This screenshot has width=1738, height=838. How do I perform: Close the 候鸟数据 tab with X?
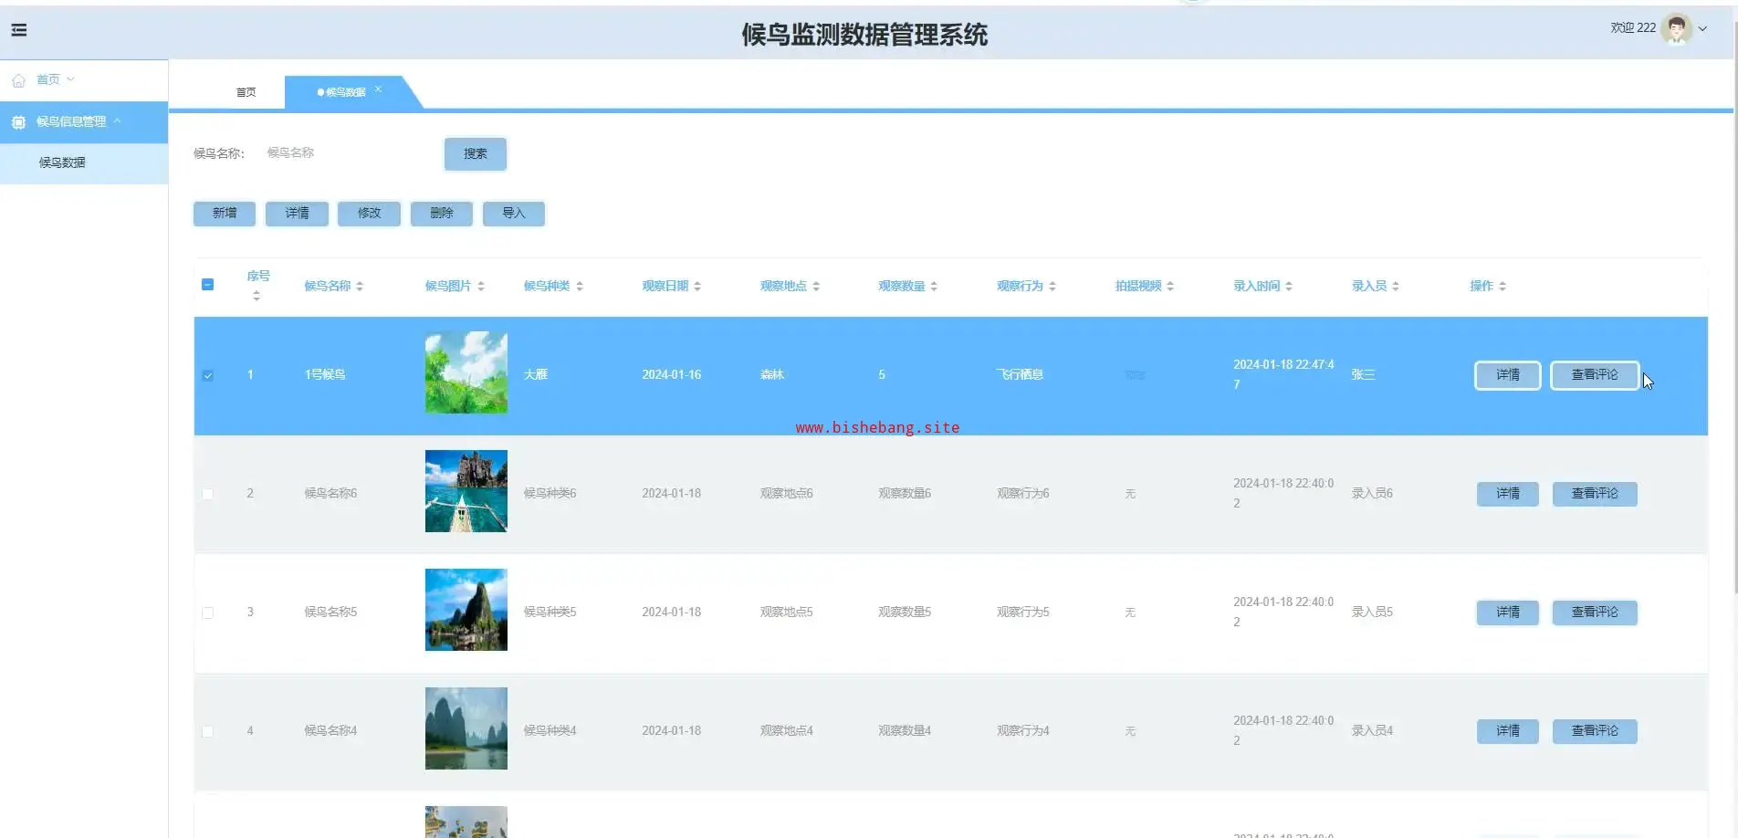(x=378, y=89)
